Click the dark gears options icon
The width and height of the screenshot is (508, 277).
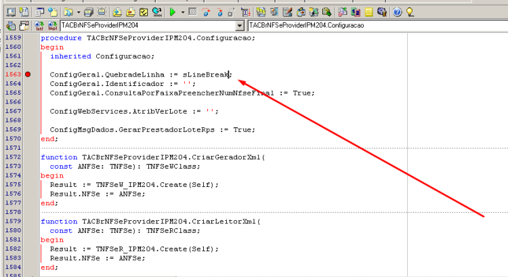[x=382, y=12]
